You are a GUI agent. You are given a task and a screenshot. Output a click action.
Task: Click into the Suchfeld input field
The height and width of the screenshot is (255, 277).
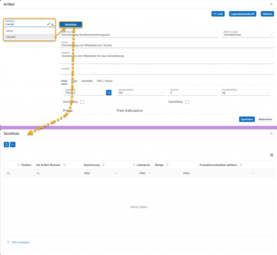coord(166,72)
